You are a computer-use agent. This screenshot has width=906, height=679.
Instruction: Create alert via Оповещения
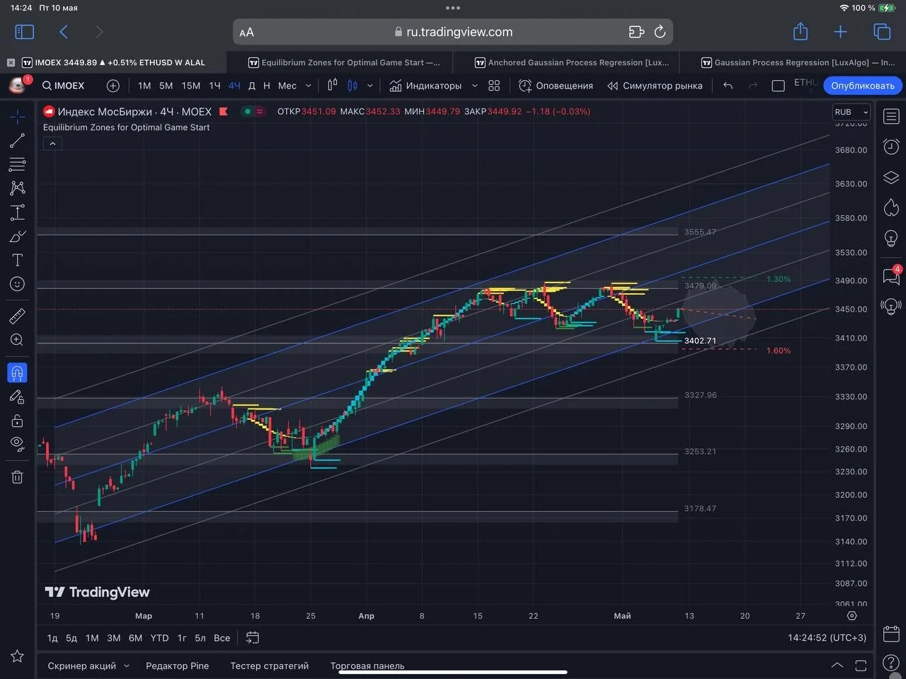pyautogui.click(x=556, y=86)
